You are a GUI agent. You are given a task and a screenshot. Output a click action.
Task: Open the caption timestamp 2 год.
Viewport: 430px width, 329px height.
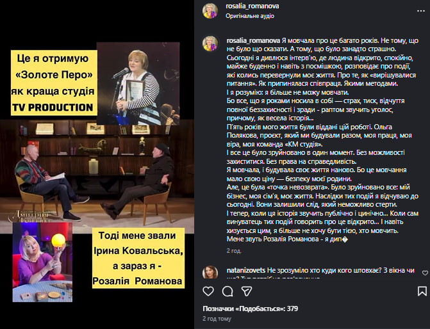[x=234, y=251]
